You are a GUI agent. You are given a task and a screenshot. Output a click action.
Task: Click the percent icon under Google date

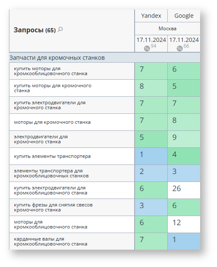[179, 48]
